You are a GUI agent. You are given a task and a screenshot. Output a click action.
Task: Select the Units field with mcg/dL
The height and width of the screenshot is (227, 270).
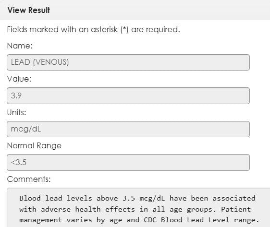[128, 129]
